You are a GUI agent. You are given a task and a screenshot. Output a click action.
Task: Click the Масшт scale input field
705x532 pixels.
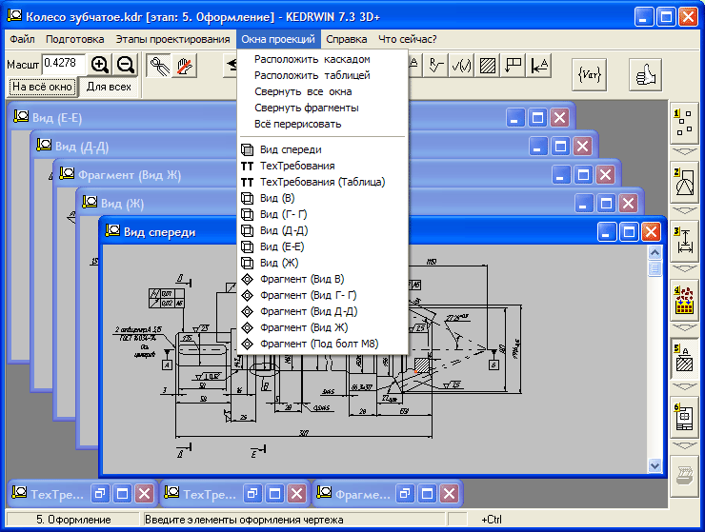point(64,63)
